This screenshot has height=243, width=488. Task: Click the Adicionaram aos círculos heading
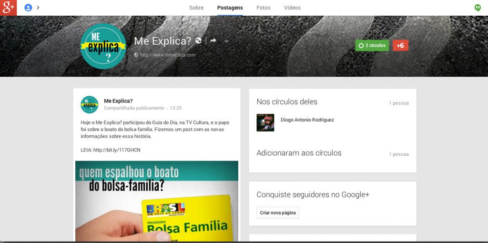299,153
